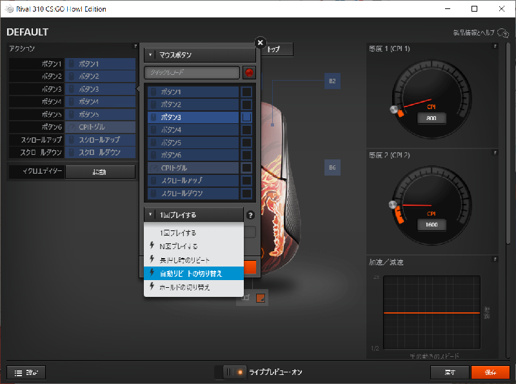
Task: Click the help marker on 感度 1 panel
Action: 495,46
